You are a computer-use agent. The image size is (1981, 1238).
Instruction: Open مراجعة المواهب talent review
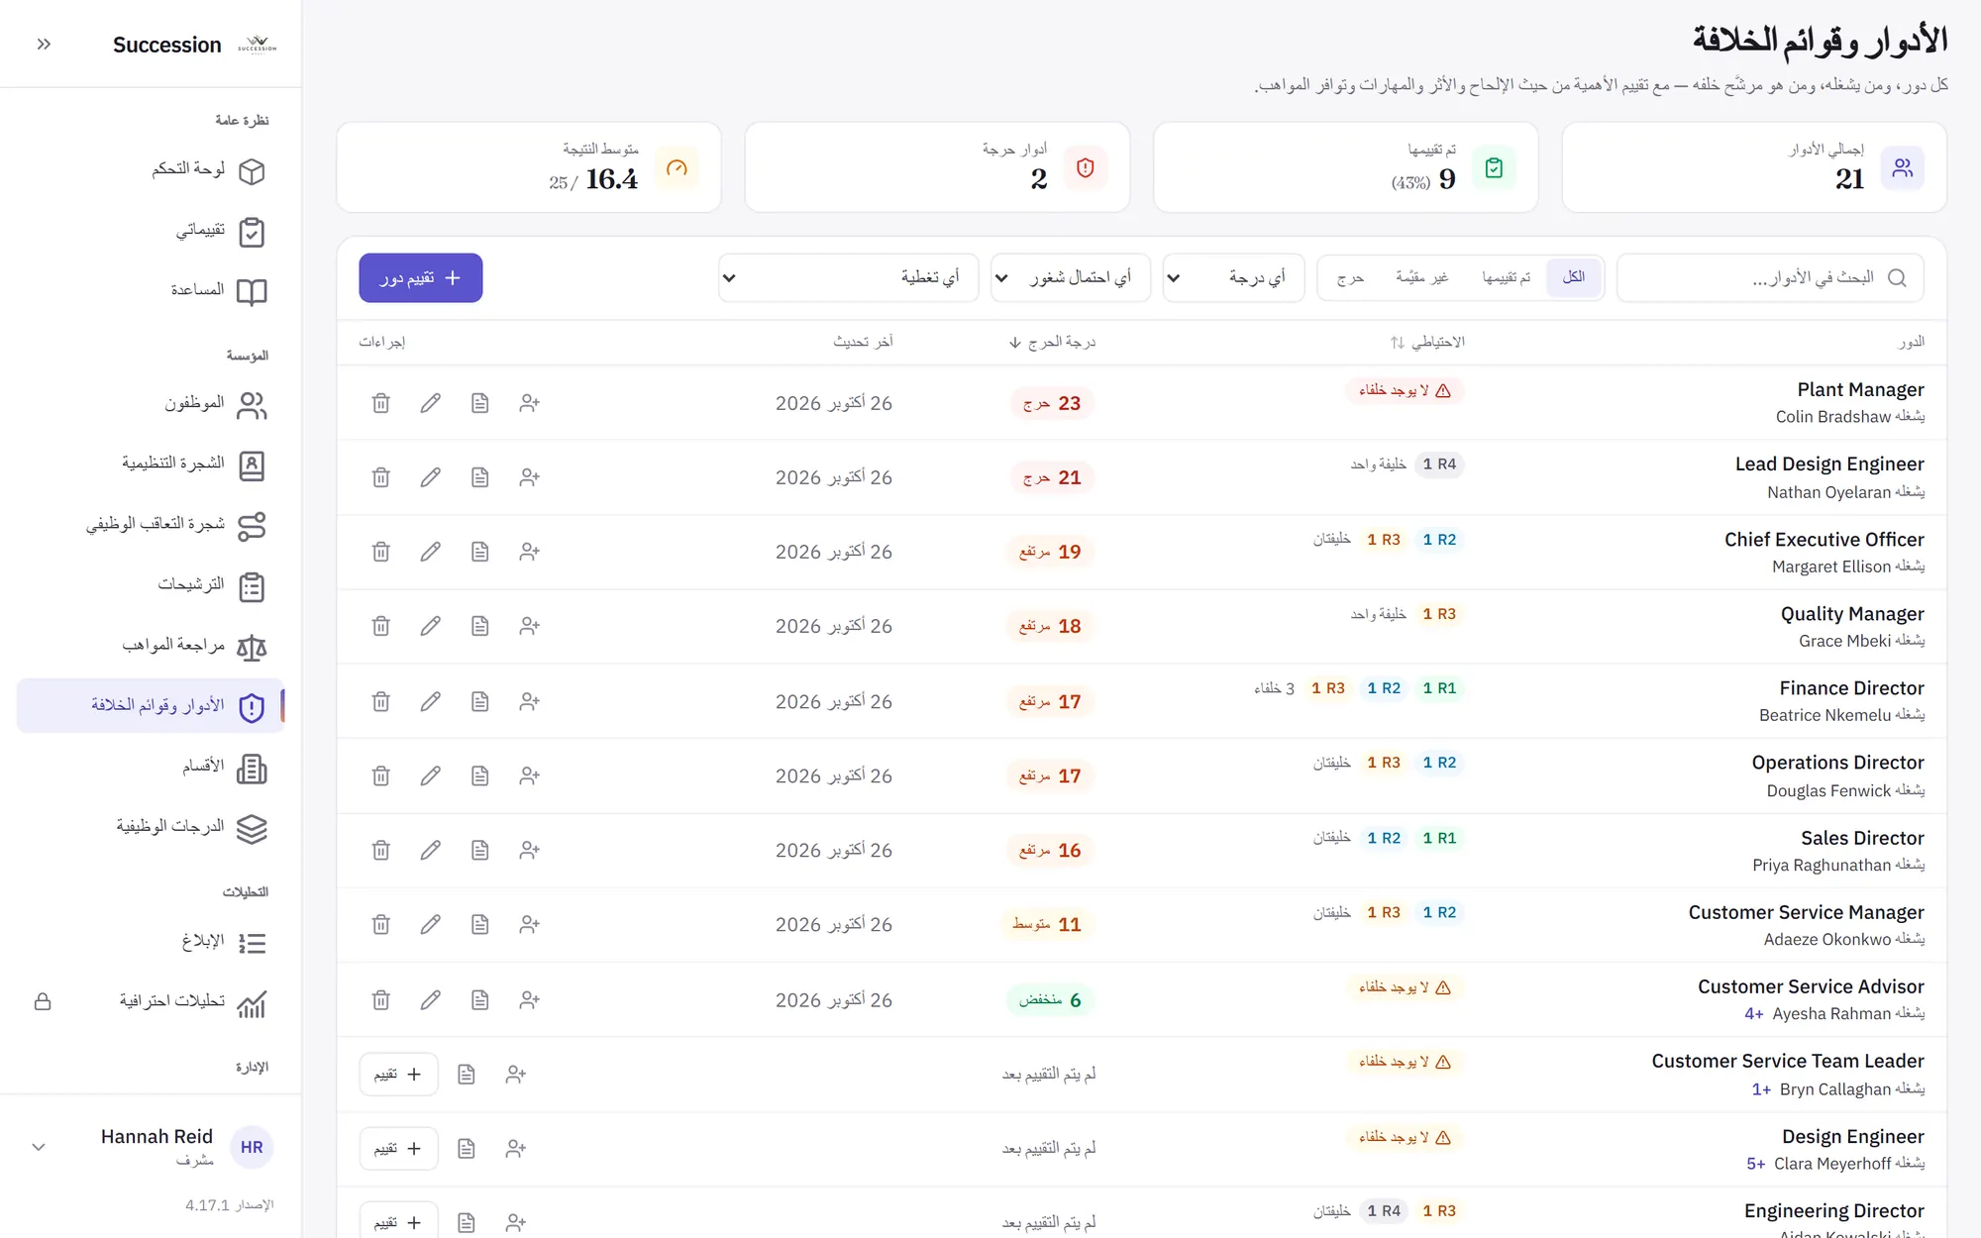tap(193, 647)
